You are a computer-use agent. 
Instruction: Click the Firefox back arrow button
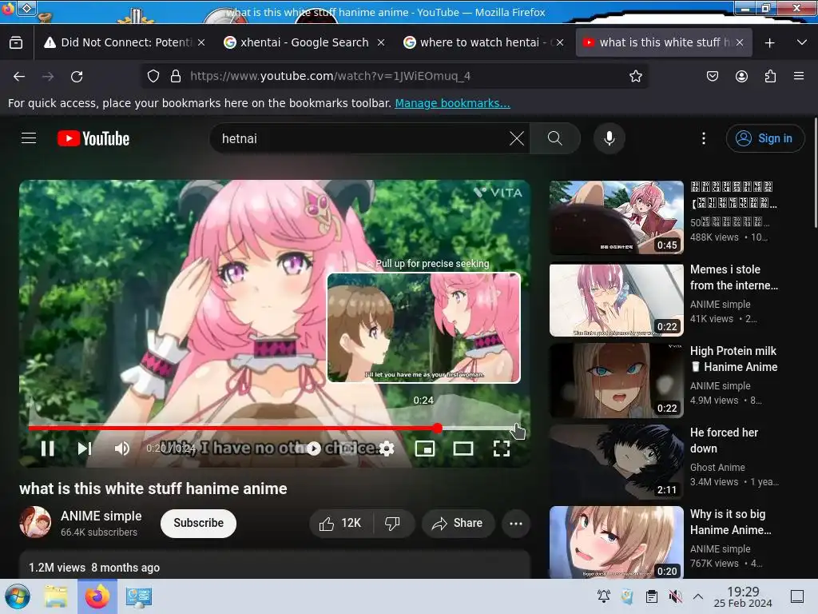19,76
